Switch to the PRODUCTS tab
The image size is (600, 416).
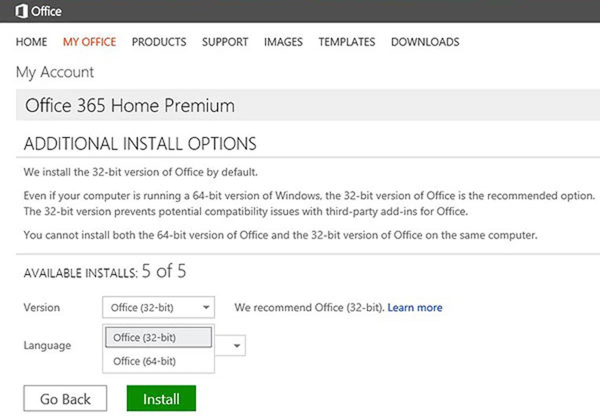pyautogui.click(x=159, y=42)
